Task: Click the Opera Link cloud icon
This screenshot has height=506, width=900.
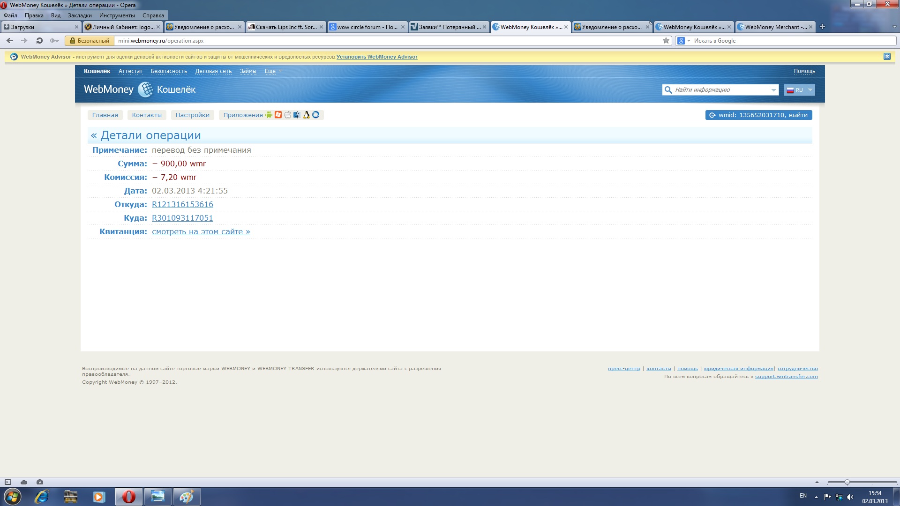Action: [24, 482]
